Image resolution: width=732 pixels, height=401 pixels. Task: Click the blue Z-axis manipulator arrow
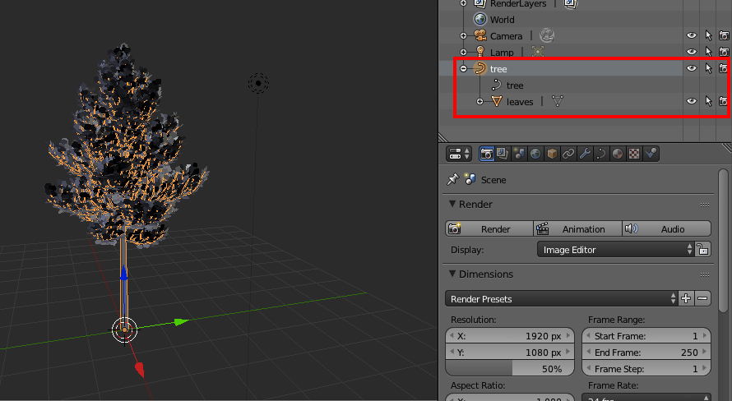123,274
